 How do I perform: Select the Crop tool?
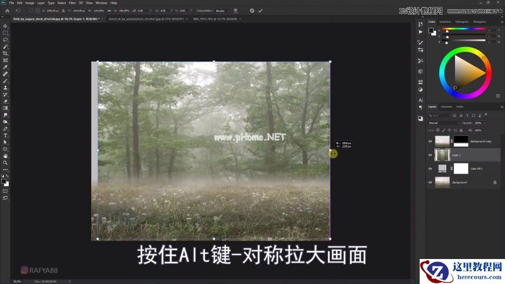pos(5,53)
